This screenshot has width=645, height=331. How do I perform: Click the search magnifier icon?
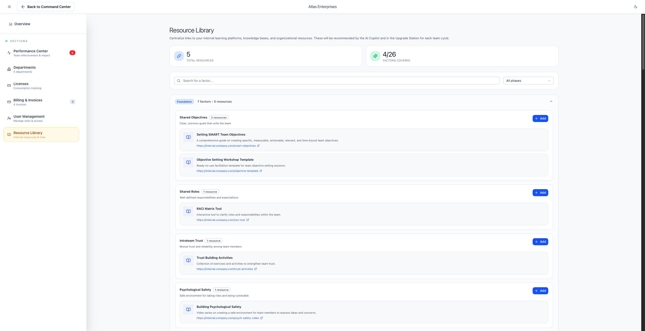click(179, 81)
